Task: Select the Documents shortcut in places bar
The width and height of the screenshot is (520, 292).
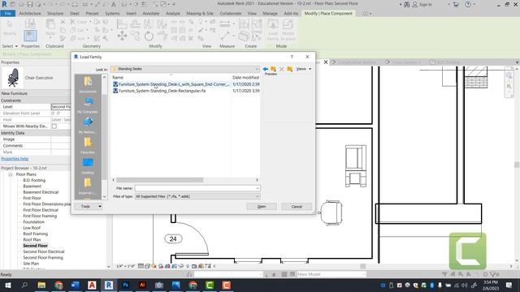Action: click(x=88, y=84)
